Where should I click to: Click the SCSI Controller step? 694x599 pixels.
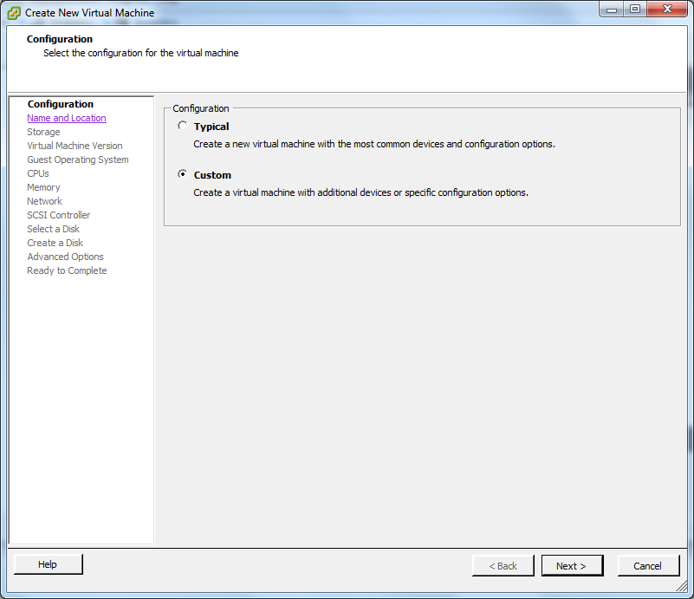pyautogui.click(x=58, y=215)
